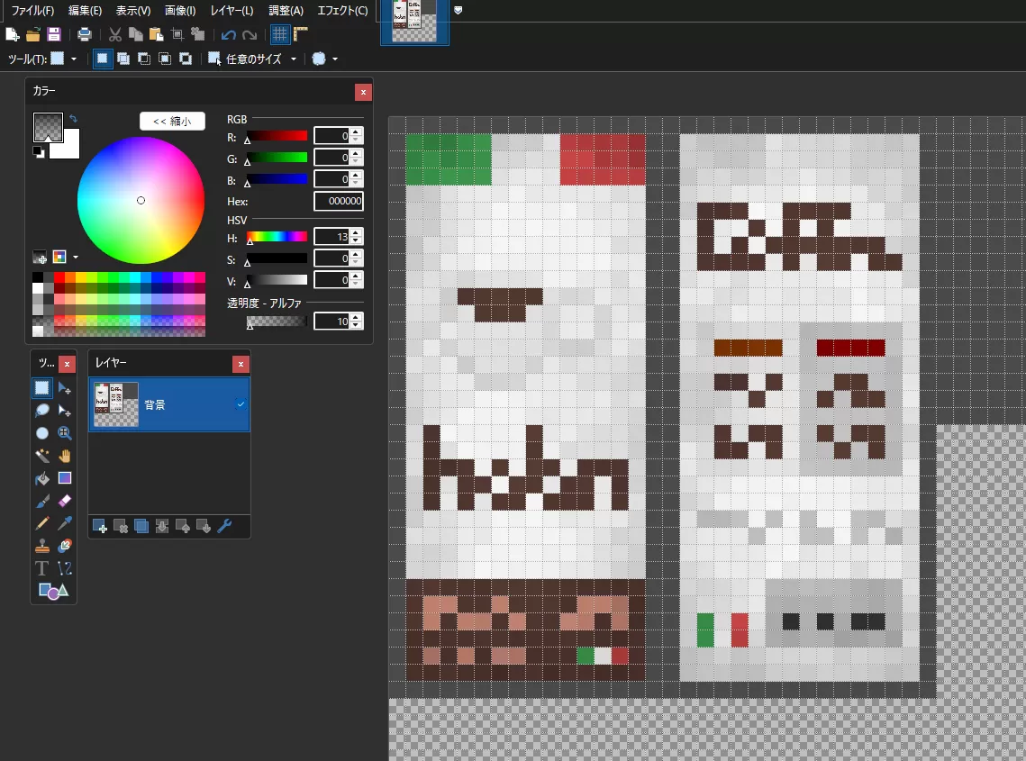Open the エフェクト(C) menu
This screenshot has height=761, width=1026.
pos(342,11)
